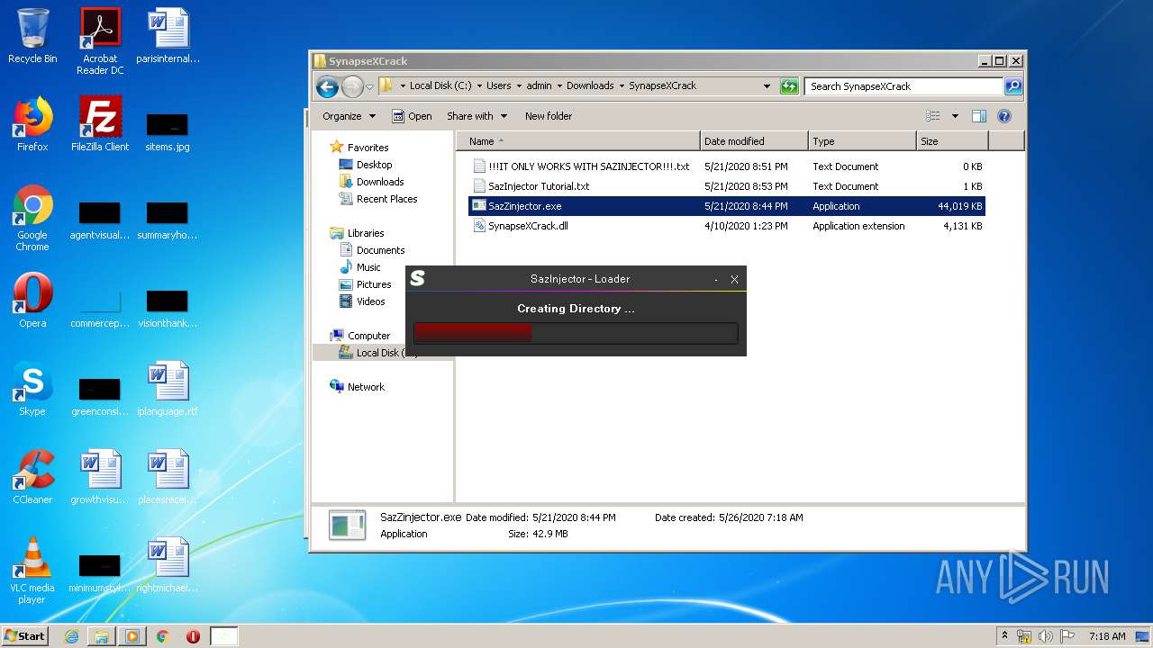This screenshot has width=1153, height=648.
Task: Open iplanguage.rtf desktop document
Action: click(168, 389)
